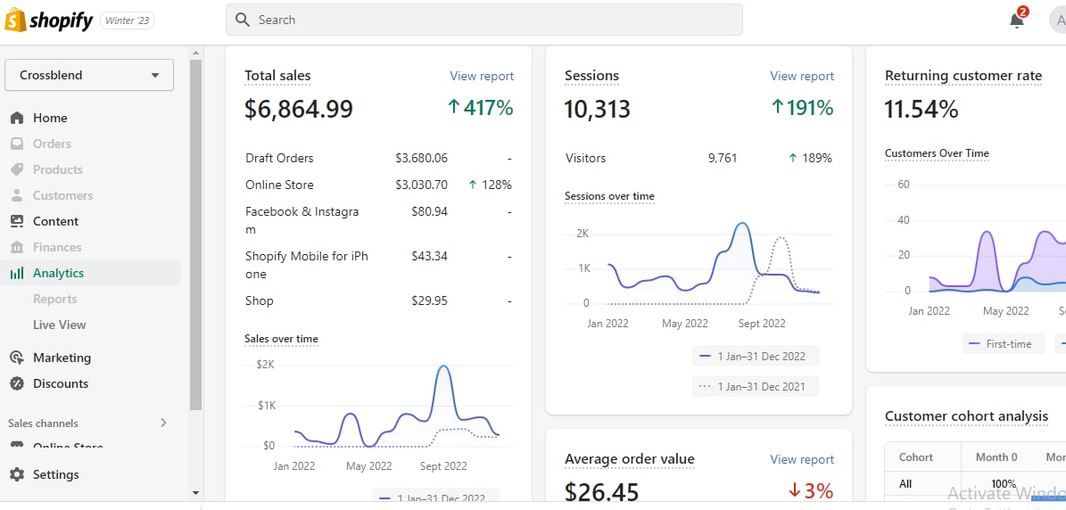Click the All cohort row label
This screenshot has height=510, width=1066.
pos(905,484)
